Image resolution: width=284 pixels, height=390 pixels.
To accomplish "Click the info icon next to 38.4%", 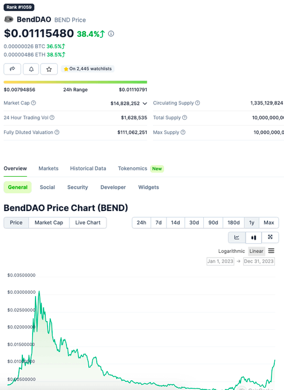I will 111,34.
